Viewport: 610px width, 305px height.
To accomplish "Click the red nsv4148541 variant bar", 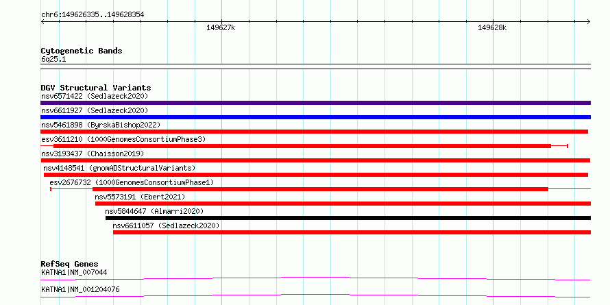I will pyautogui.click(x=316, y=175).
